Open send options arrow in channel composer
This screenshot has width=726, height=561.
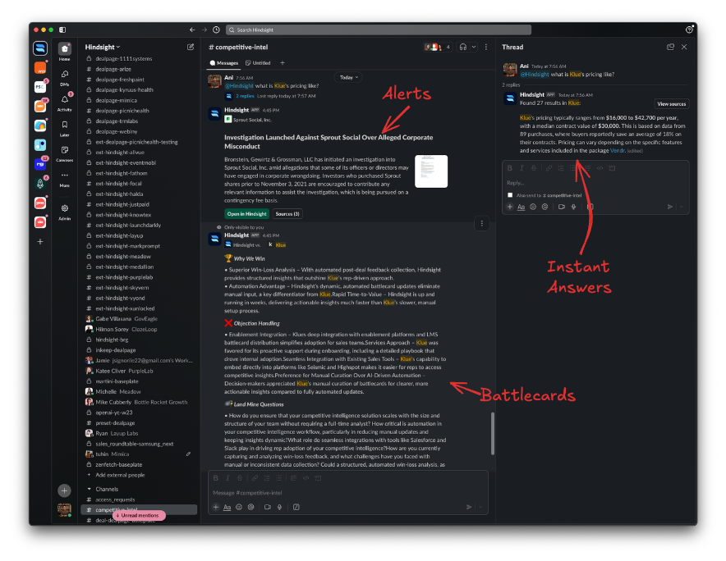480,507
